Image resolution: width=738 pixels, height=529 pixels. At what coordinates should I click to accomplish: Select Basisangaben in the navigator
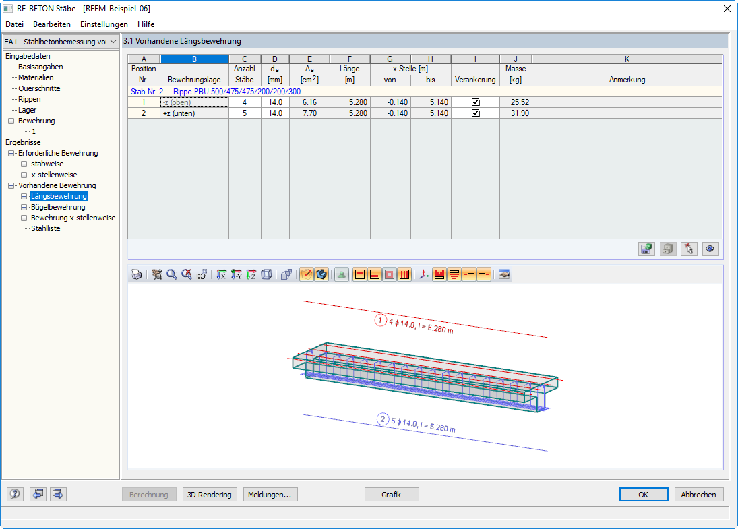click(x=40, y=67)
